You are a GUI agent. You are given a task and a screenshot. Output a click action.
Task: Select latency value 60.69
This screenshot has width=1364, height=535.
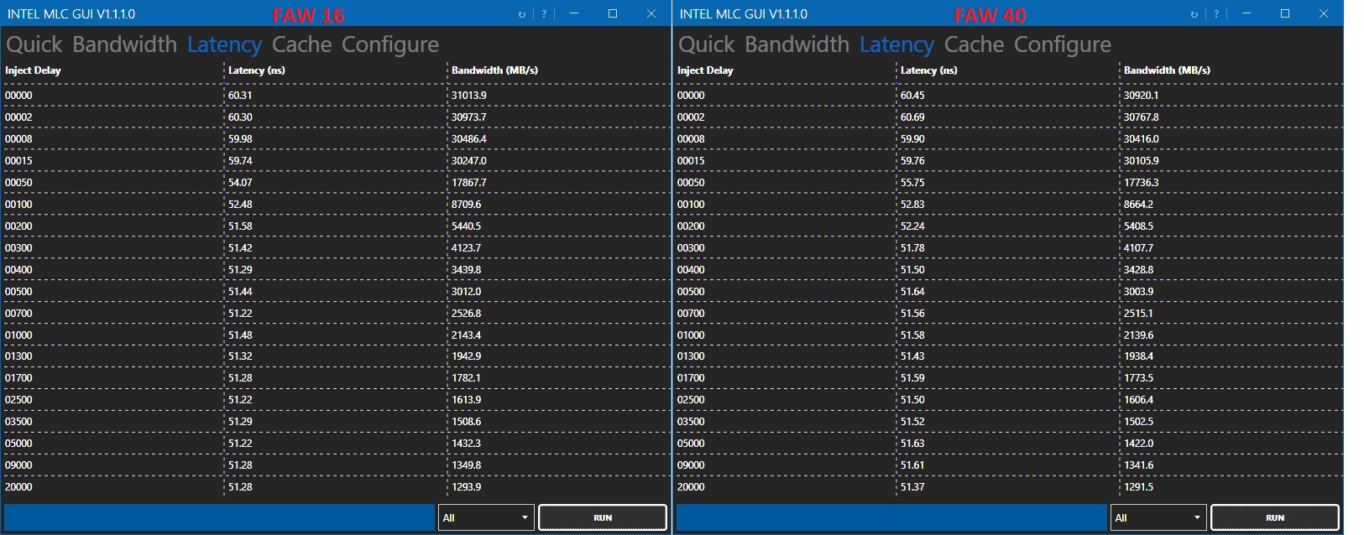point(912,117)
